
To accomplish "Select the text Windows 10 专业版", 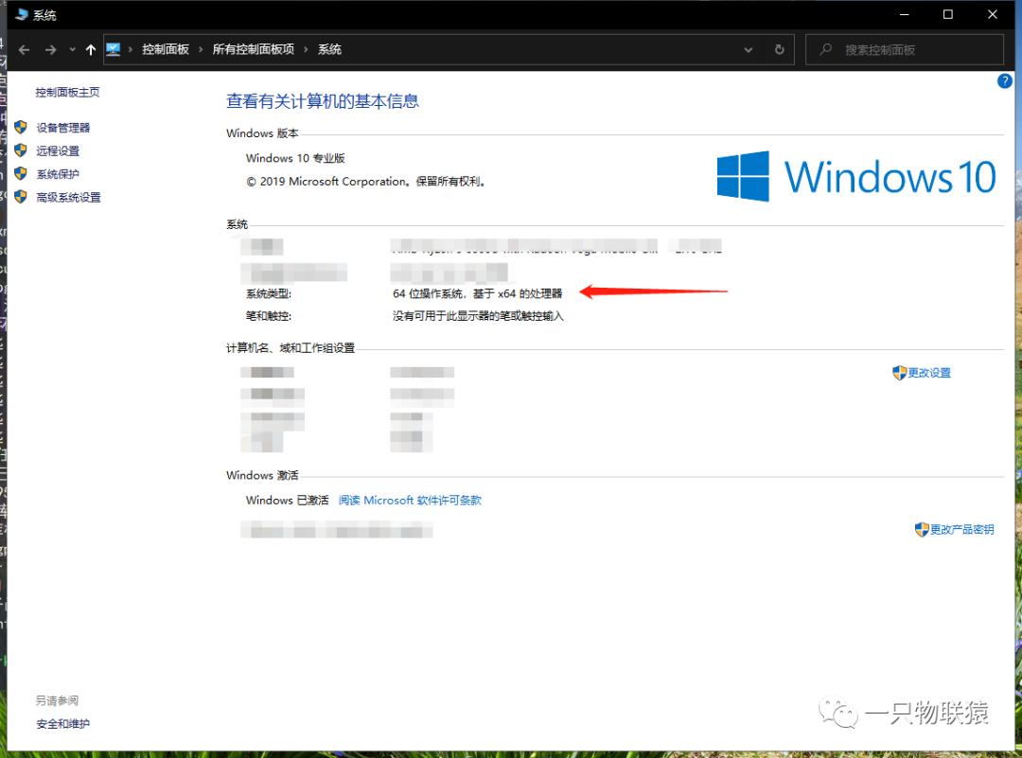I will point(295,158).
